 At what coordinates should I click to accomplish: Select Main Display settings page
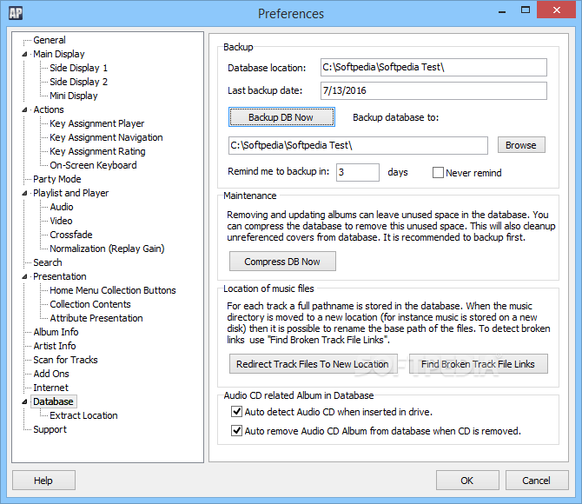59,54
